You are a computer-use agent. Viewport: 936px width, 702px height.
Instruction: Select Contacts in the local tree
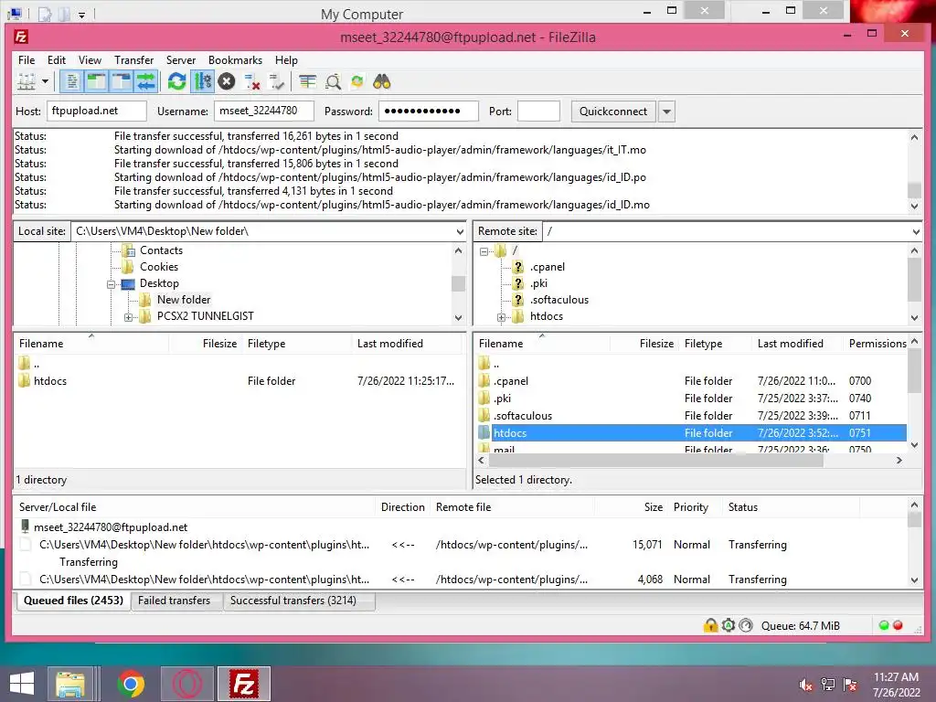pyautogui.click(x=161, y=250)
